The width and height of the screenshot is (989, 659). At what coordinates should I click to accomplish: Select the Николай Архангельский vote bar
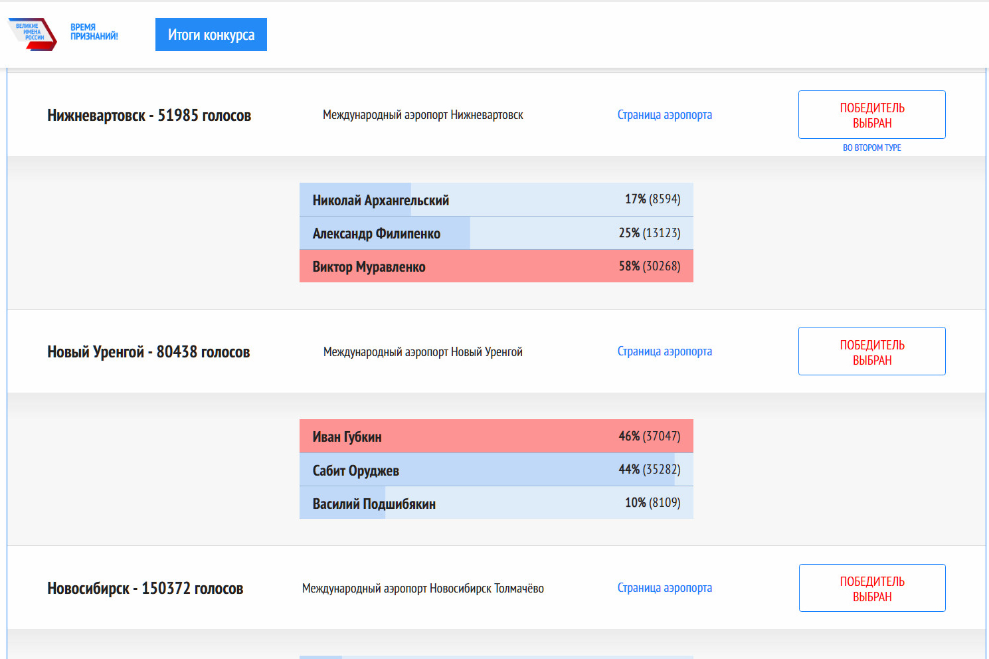click(496, 200)
